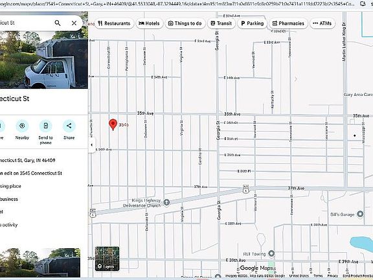Click the browser address bar URL
This screenshot has height=280, width=373.
[x=177, y=4]
